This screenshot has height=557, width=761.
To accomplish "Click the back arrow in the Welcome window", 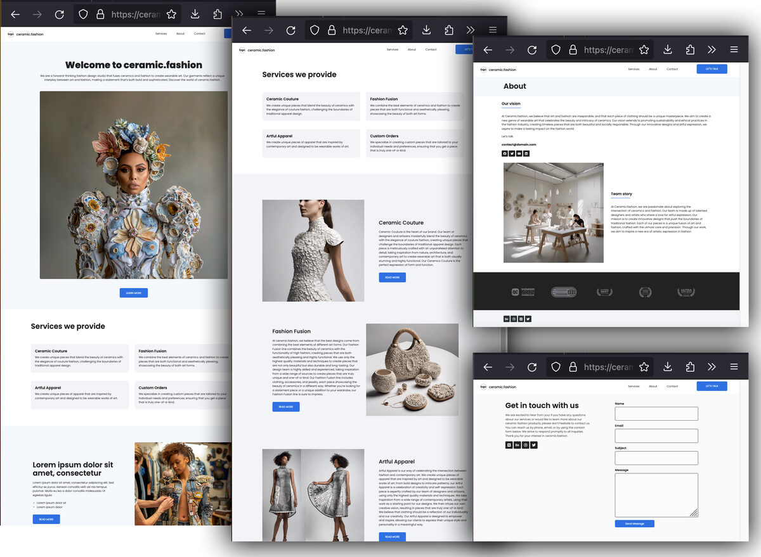I will tap(15, 14).
